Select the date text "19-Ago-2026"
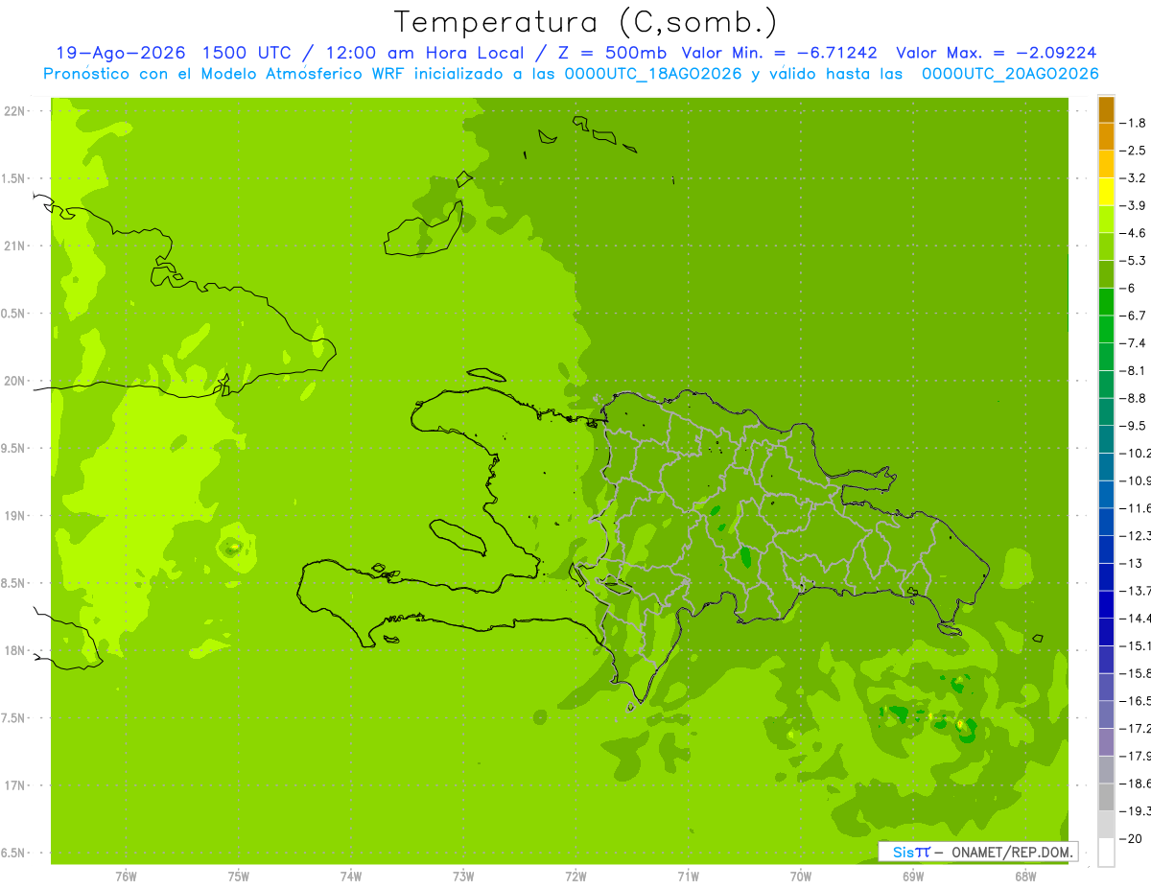The width and height of the screenshot is (1151, 889). [120, 53]
